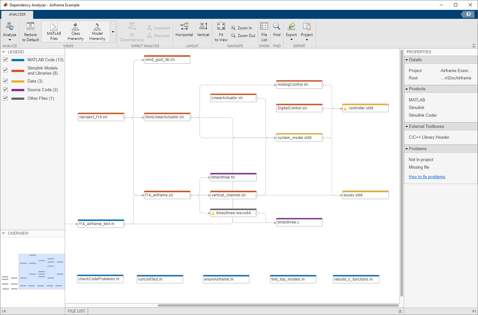478x315 pixels.
Task: Uncheck Simulink Models and Libraries checkbox
Action: tap(5, 70)
